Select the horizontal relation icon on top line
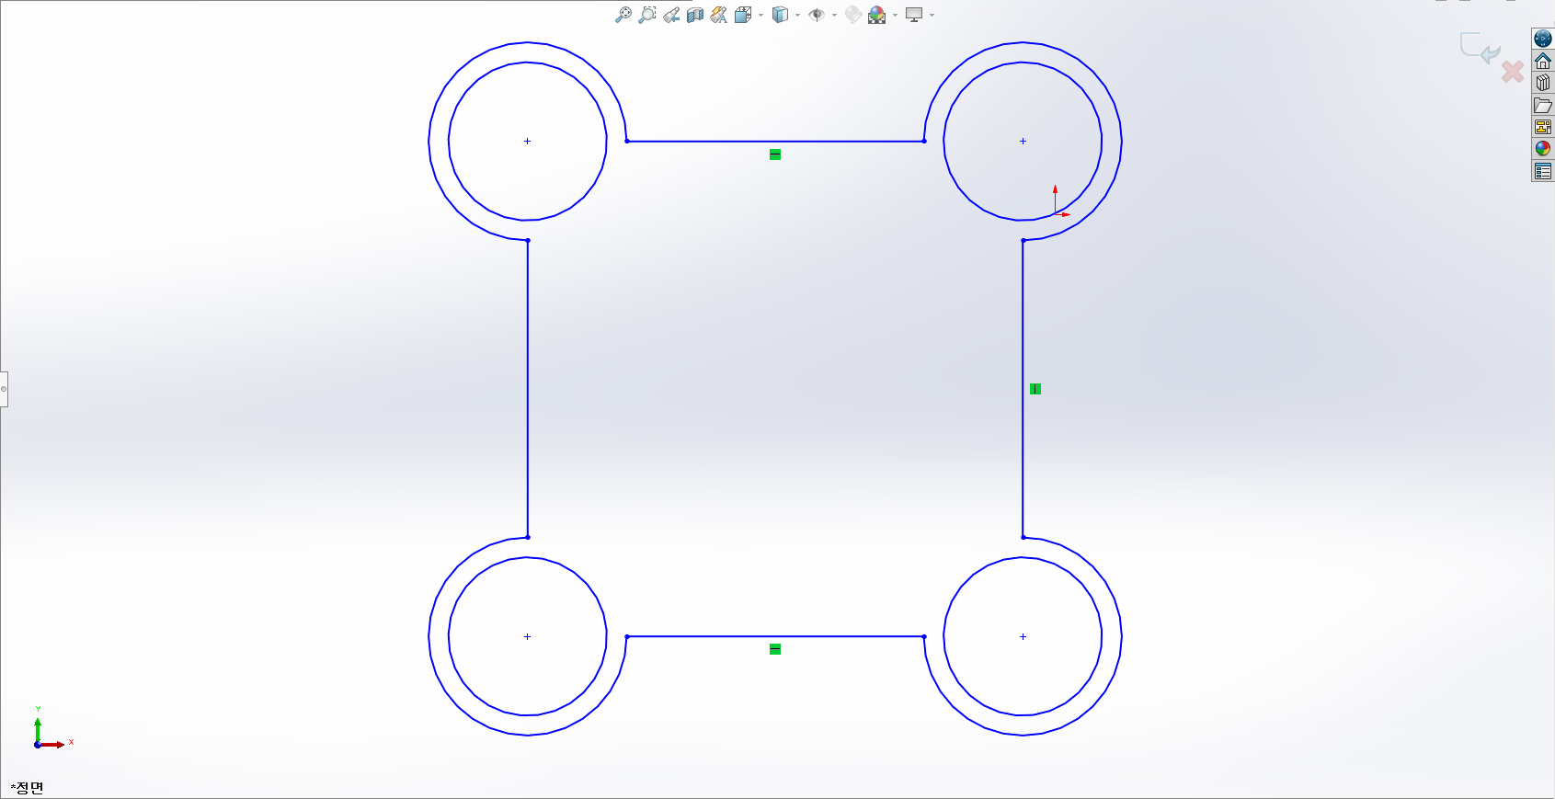The width and height of the screenshot is (1555, 799). (775, 154)
